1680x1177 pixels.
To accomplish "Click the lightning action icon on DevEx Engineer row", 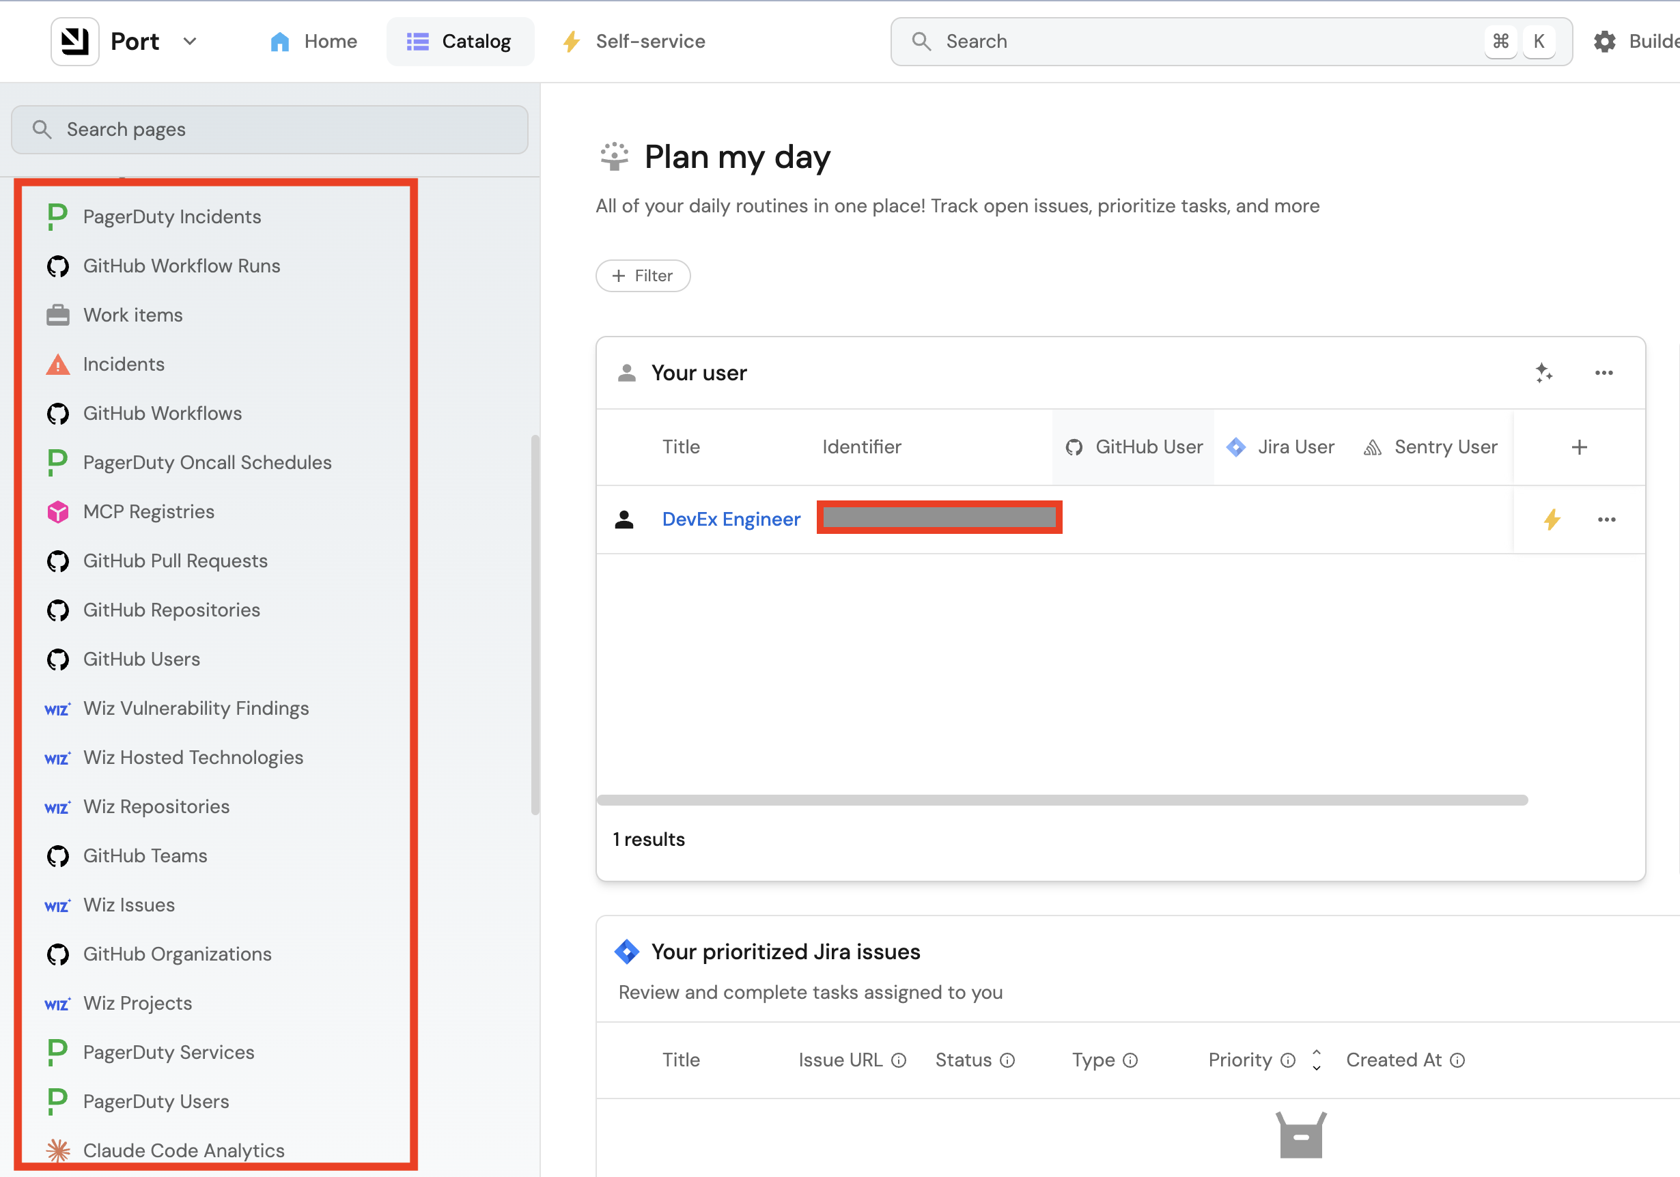I will (x=1551, y=520).
